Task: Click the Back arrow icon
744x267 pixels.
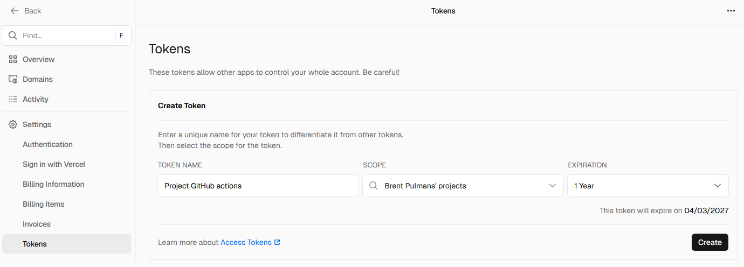Action: pyautogui.click(x=15, y=11)
